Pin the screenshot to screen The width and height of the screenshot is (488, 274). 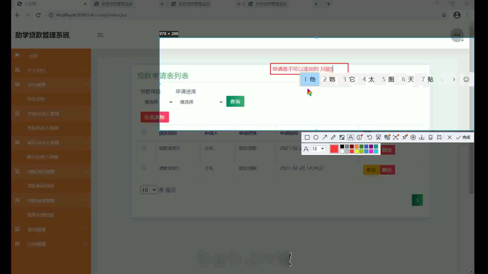click(x=405, y=137)
